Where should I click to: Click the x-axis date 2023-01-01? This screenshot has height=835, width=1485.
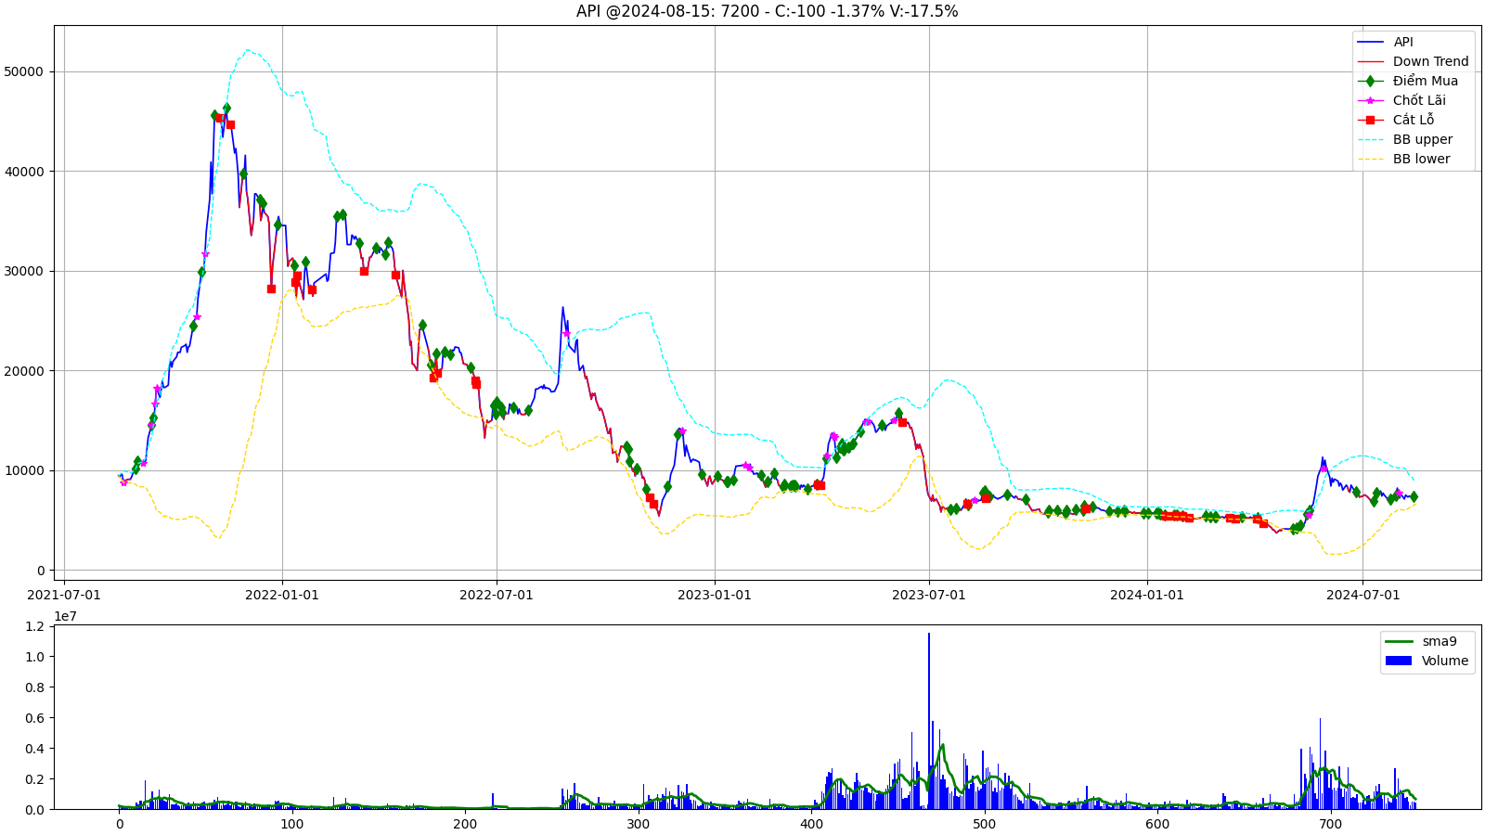715,595
